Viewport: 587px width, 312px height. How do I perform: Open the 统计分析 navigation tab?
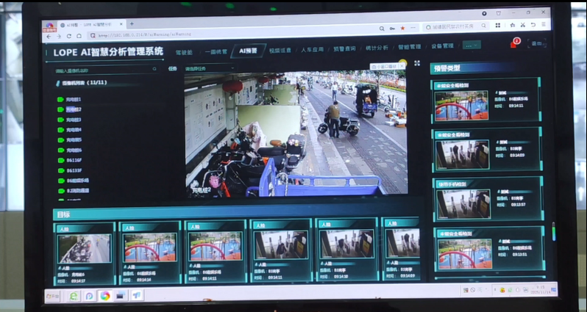[376, 48]
